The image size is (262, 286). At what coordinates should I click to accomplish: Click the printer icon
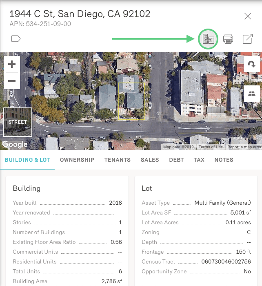coord(228,39)
